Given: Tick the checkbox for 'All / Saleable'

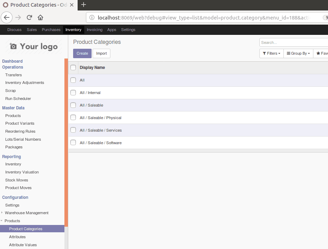Looking at the screenshot, I should point(73,105).
